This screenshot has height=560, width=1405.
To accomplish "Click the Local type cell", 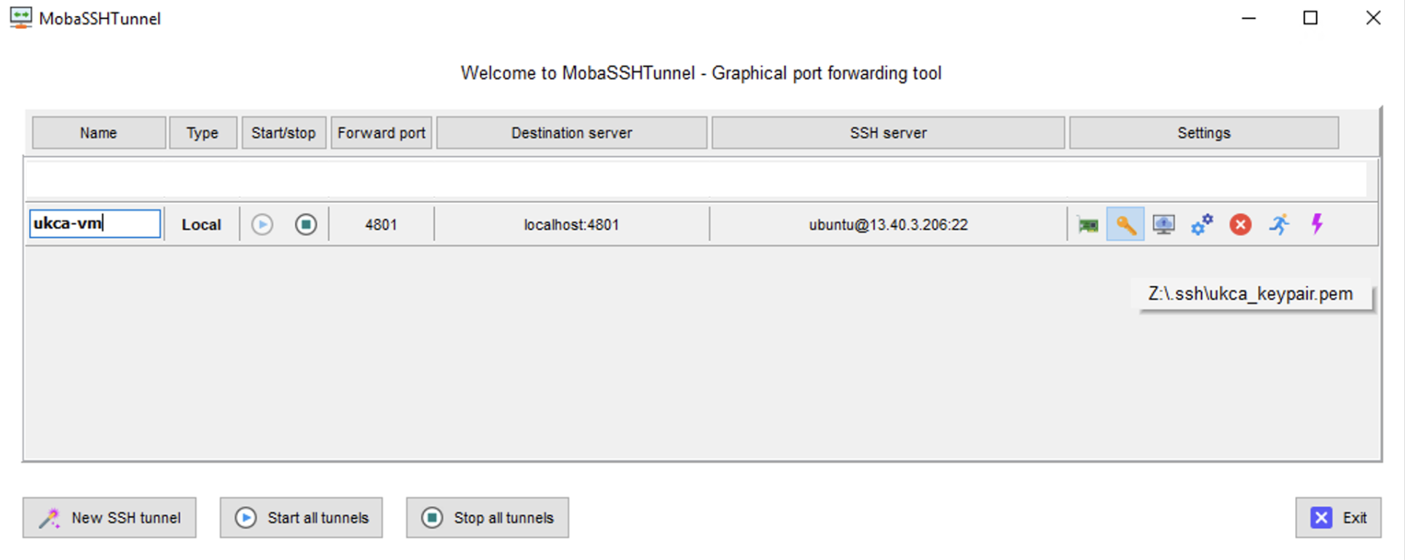I will tap(202, 224).
